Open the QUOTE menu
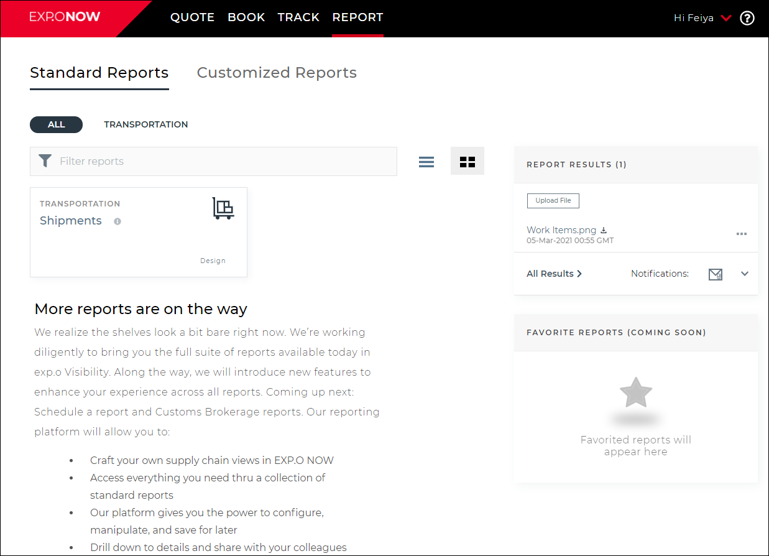 click(193, 17)
